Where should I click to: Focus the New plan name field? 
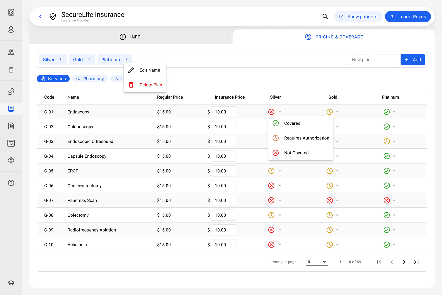[x=373, y=60]
